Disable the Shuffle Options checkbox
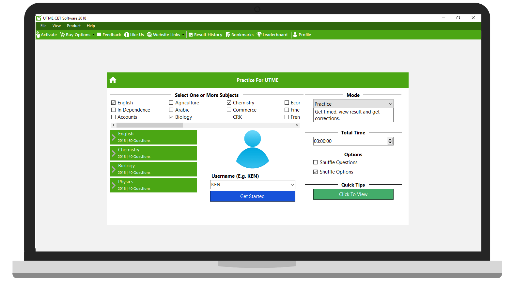 point(316,172)
